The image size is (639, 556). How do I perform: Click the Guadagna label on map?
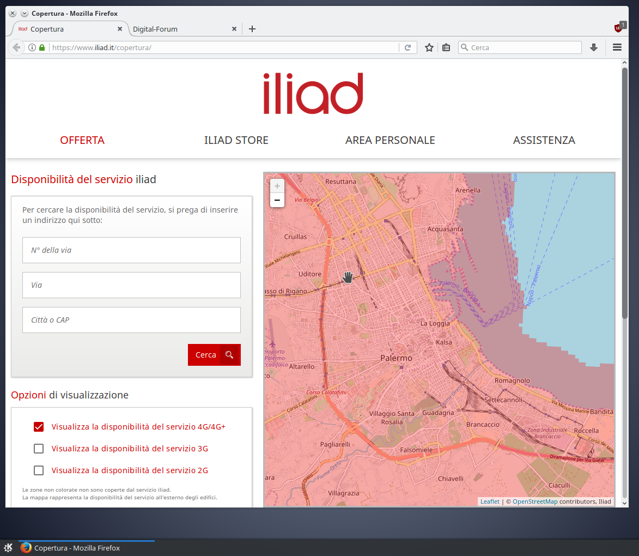pyautogui.click(x=438, y=413)
